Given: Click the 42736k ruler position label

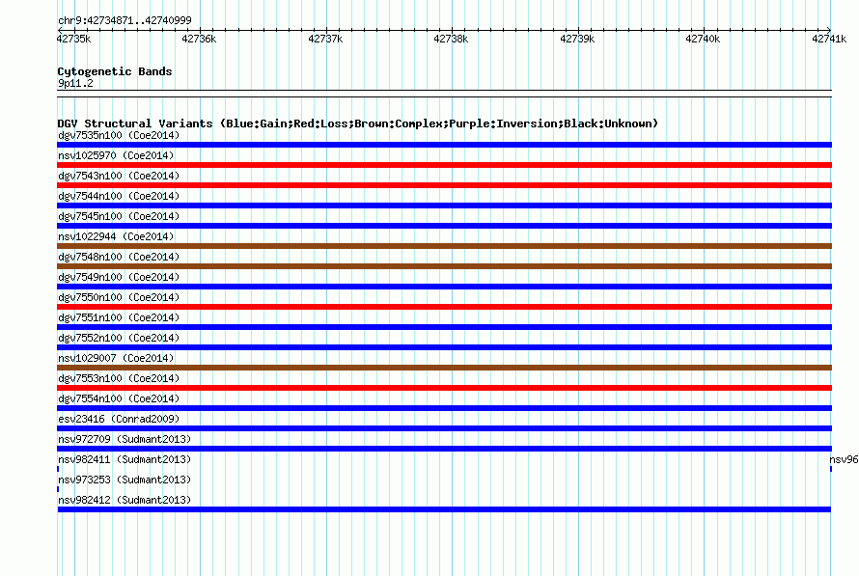Looking at the screenshot, I should (x=200, y=39).
